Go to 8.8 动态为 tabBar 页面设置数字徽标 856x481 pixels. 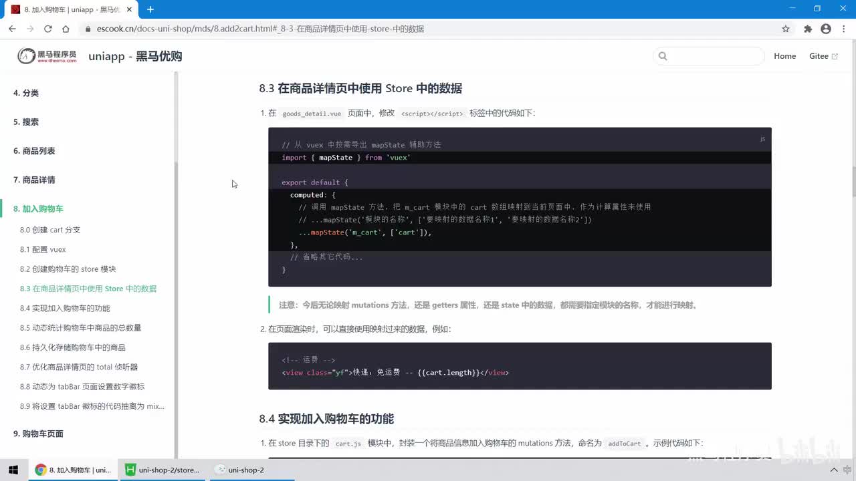pyautogui.click(x=82, y=386)
